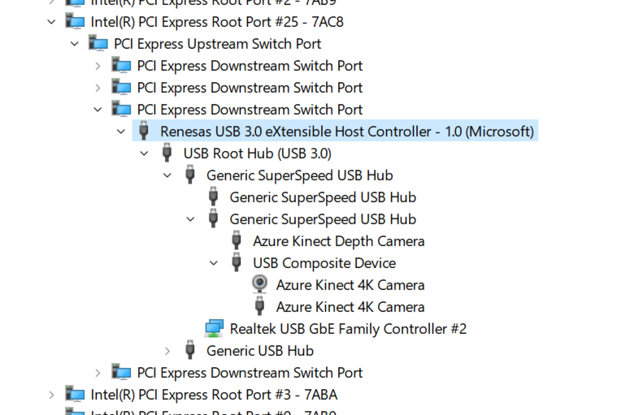The width and height of the screenshot is (630, 415).
Task: Click the USB Composite Device plug icon
Action: click(237, 263)
